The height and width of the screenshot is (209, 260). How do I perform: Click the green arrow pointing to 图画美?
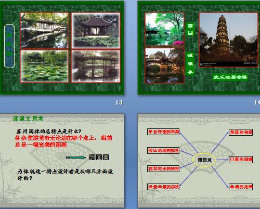point(76,158)
